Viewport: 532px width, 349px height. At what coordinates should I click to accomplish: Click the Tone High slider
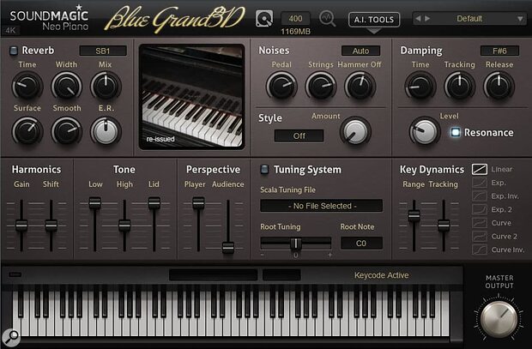(x=124, y=226)
